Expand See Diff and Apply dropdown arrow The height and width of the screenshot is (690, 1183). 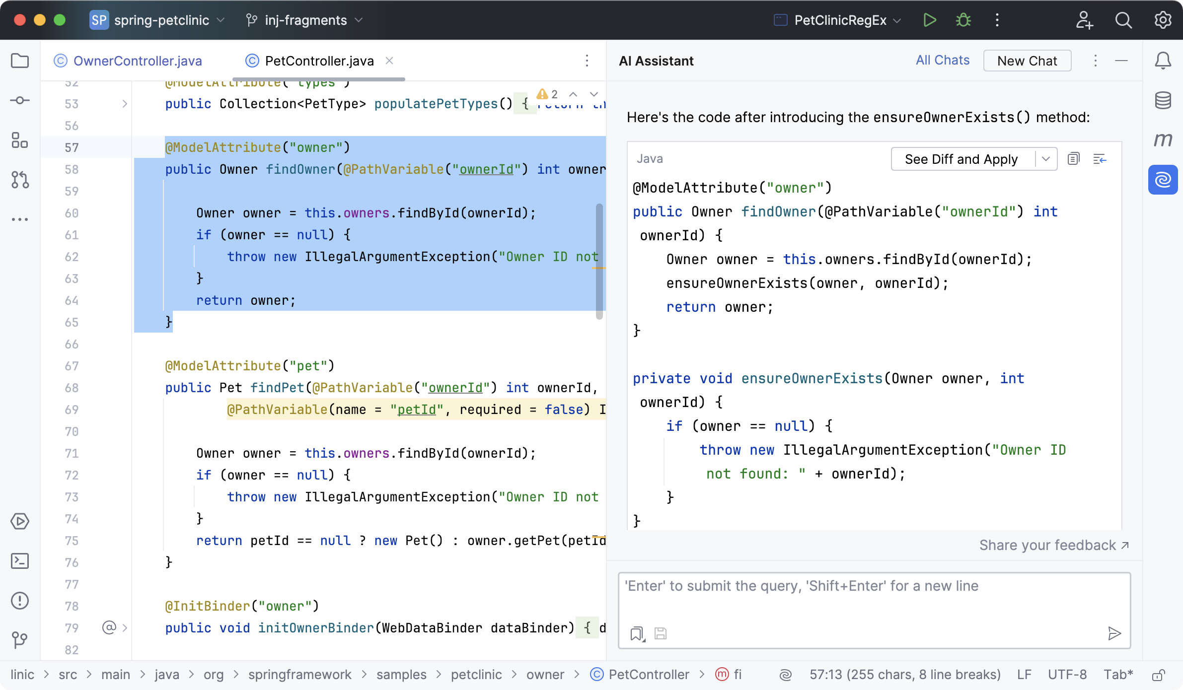point(1046,159)
